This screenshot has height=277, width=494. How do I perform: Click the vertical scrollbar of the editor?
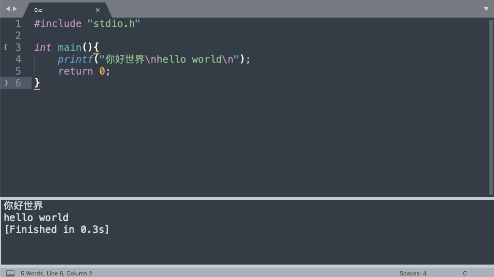[x=491, y=107]
